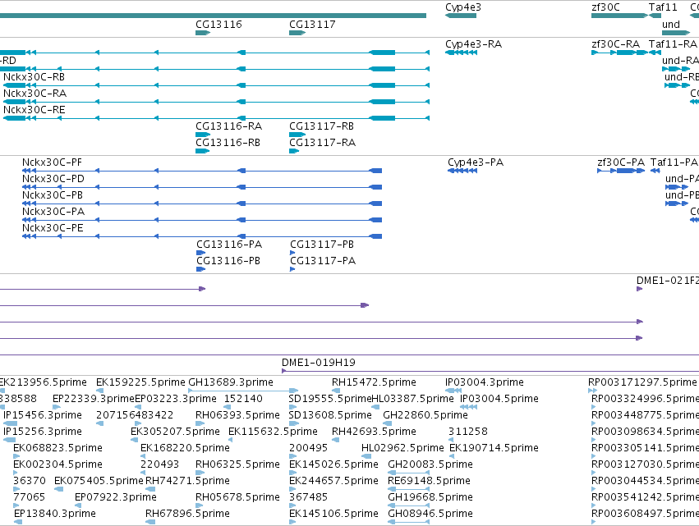This screenshot has height=526, width=699.
Task: Select the CG13117-PB protein label
Action: [x=322, y=245]
